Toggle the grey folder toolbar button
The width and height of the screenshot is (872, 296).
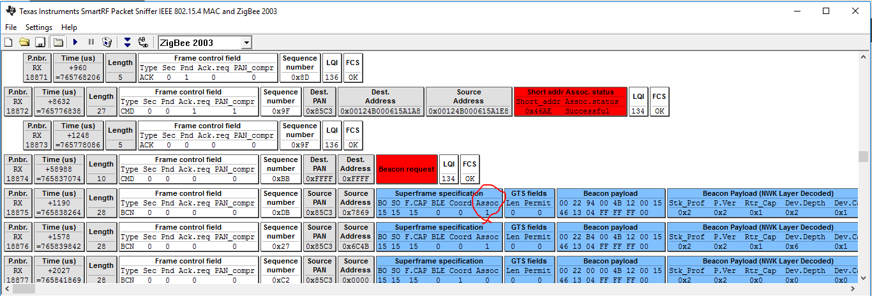[58, 42]
